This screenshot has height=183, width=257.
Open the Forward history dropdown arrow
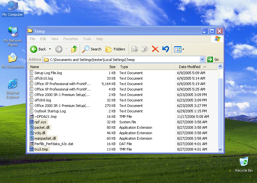[66, 49]
